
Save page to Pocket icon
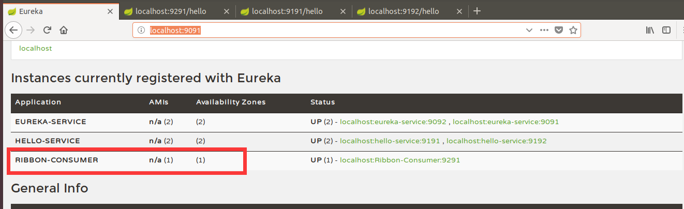(x=559, y=31)
